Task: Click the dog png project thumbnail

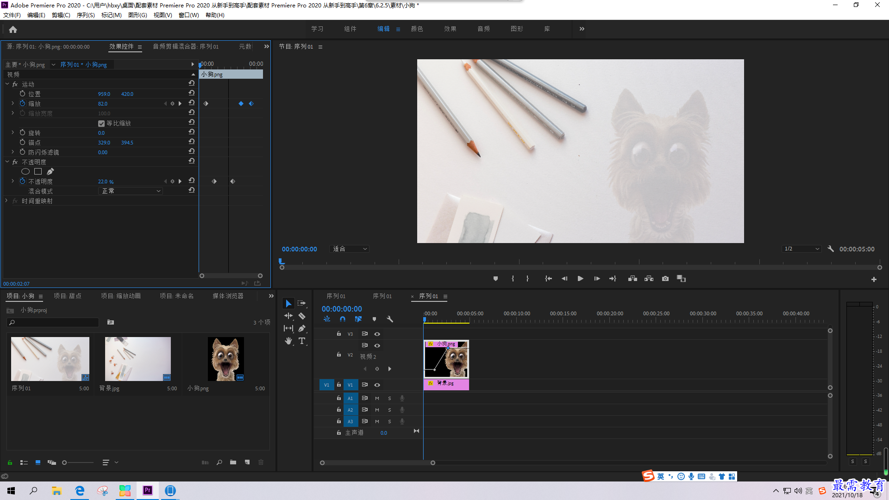Action: [225, 359]
